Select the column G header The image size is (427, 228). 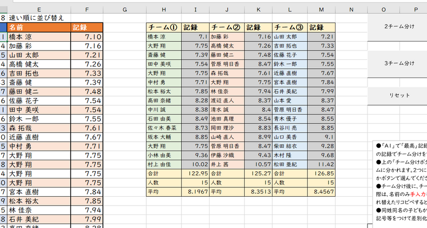(125, 9)
